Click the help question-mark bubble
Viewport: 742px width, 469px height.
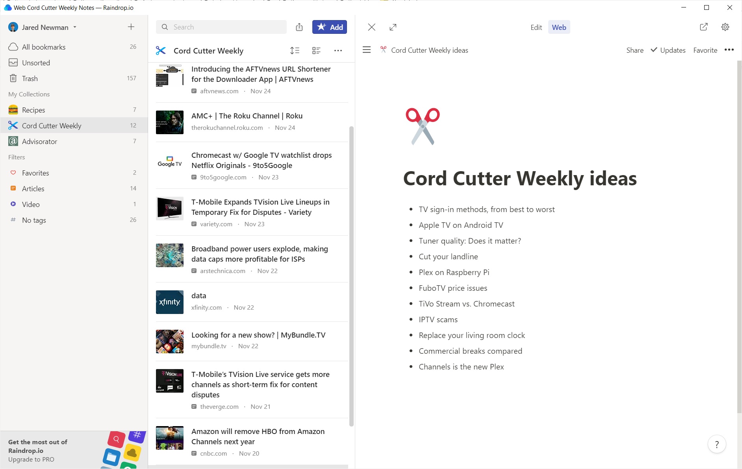(717, 444)
